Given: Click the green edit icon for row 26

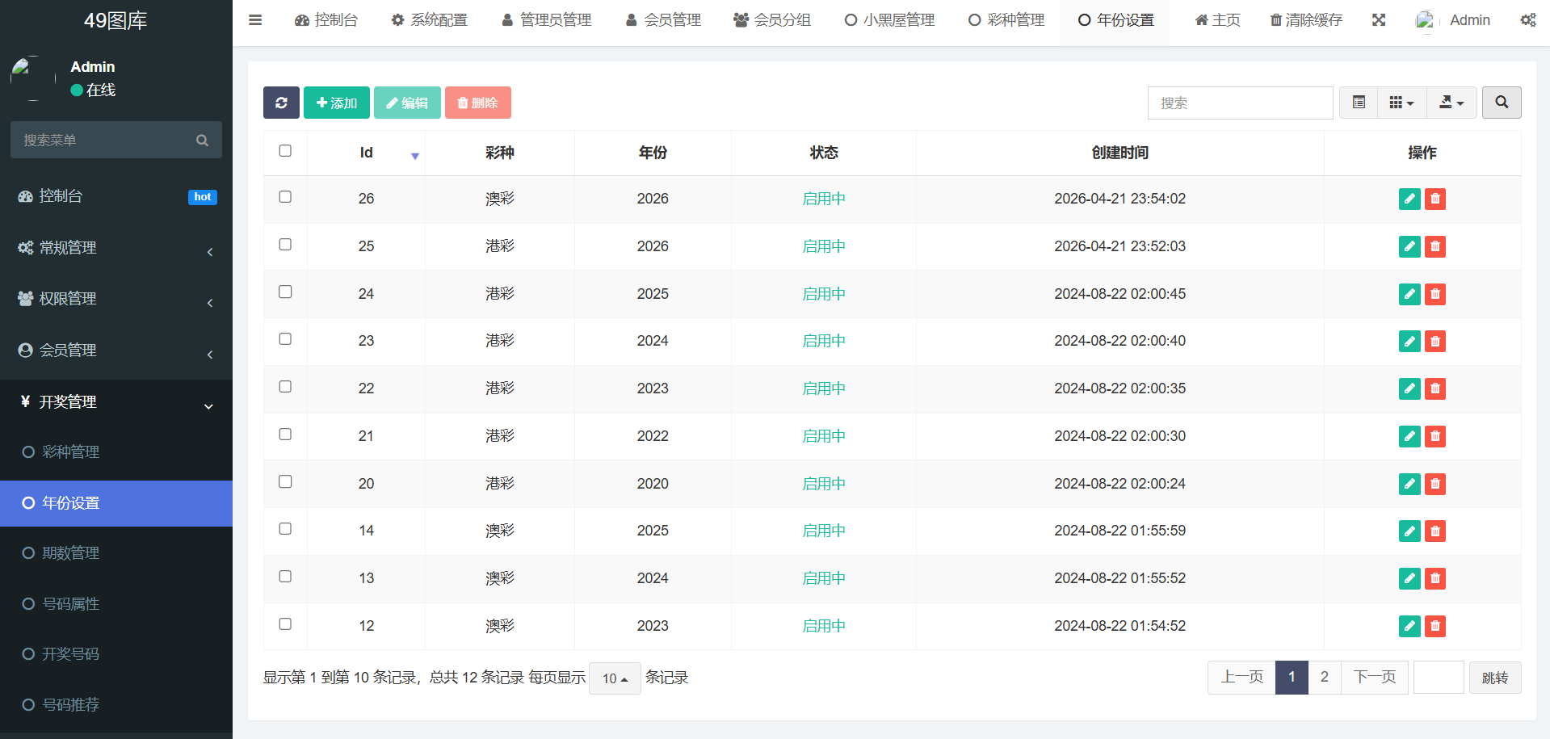Looking at the screenshot, I should pos(1409,199).
